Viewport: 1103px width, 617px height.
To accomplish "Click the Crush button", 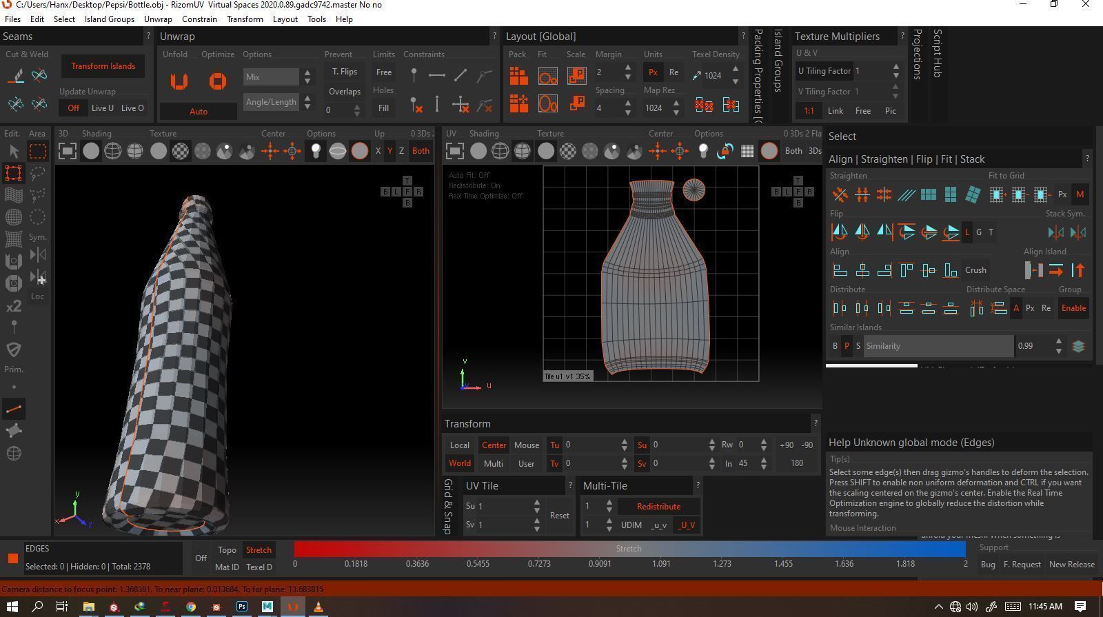I will point(975,270).
